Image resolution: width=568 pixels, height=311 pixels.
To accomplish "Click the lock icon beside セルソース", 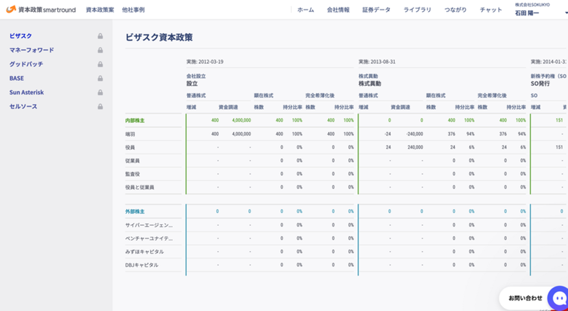I will click(x=100, y=107).
